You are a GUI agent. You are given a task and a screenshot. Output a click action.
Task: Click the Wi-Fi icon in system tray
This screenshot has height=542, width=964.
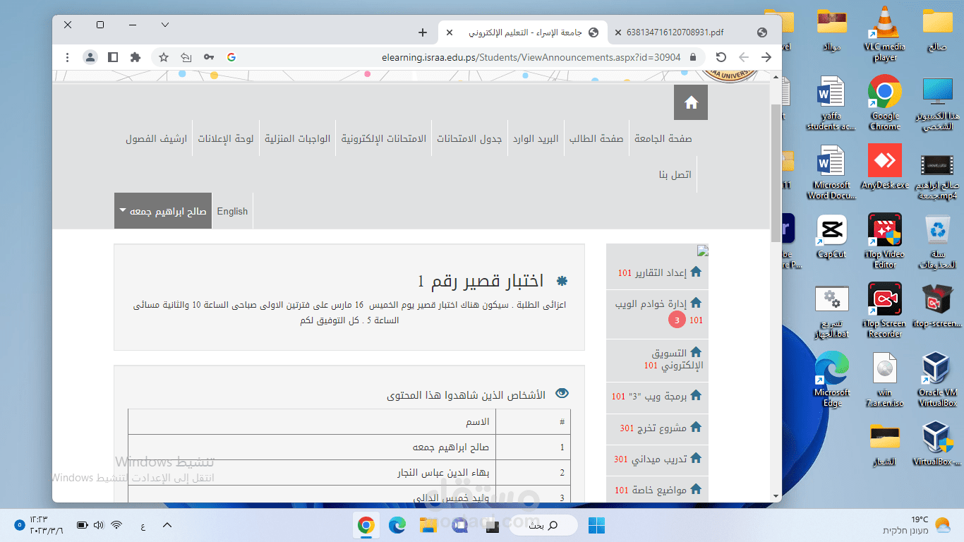(x=116, y=525)
